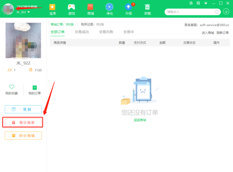
Task: Switch to the 交易成功 tab
Action: [x=82, y=32]
